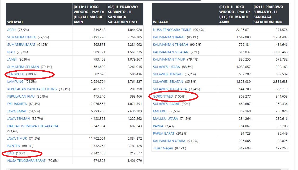Select the SULAWESI TENGGARA link
The height and width of the screenshot is (170, 298).
pyautogui.click(x=170, y=89)
